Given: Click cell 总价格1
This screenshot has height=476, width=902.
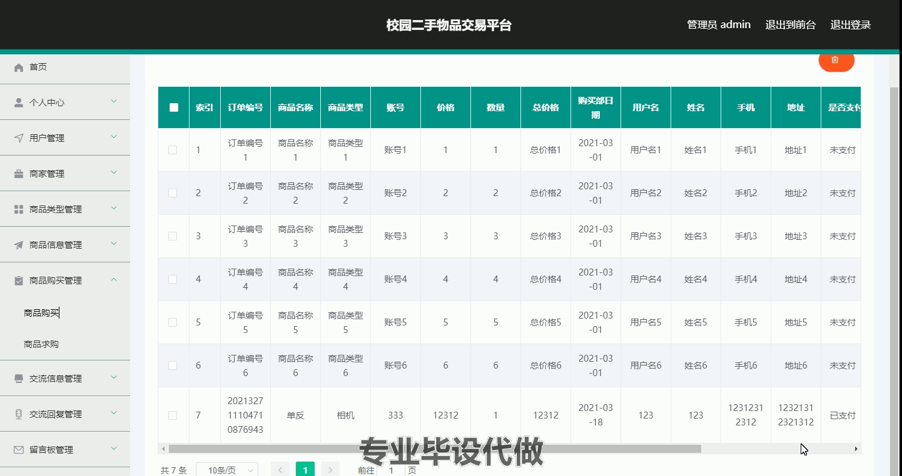Looking at the screenshot, I should click(x=545, y=150).
